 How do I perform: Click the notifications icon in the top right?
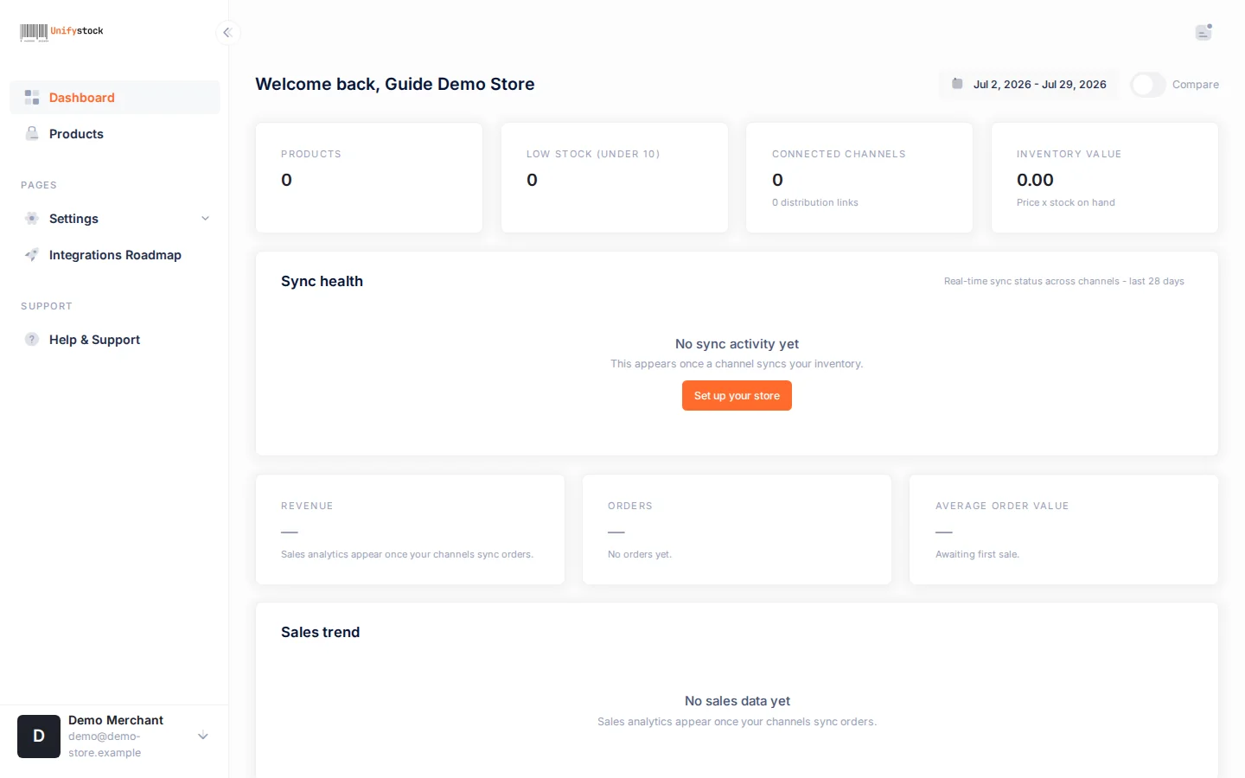coord(1203,32)
